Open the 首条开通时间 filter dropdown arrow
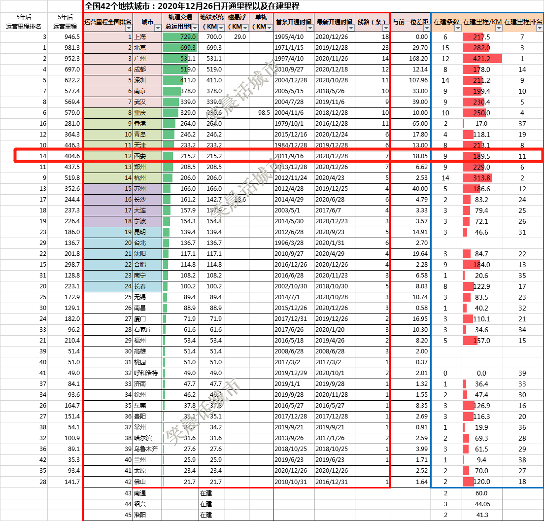This screenshot has width=544, height=521. click(x=310, y=28)
